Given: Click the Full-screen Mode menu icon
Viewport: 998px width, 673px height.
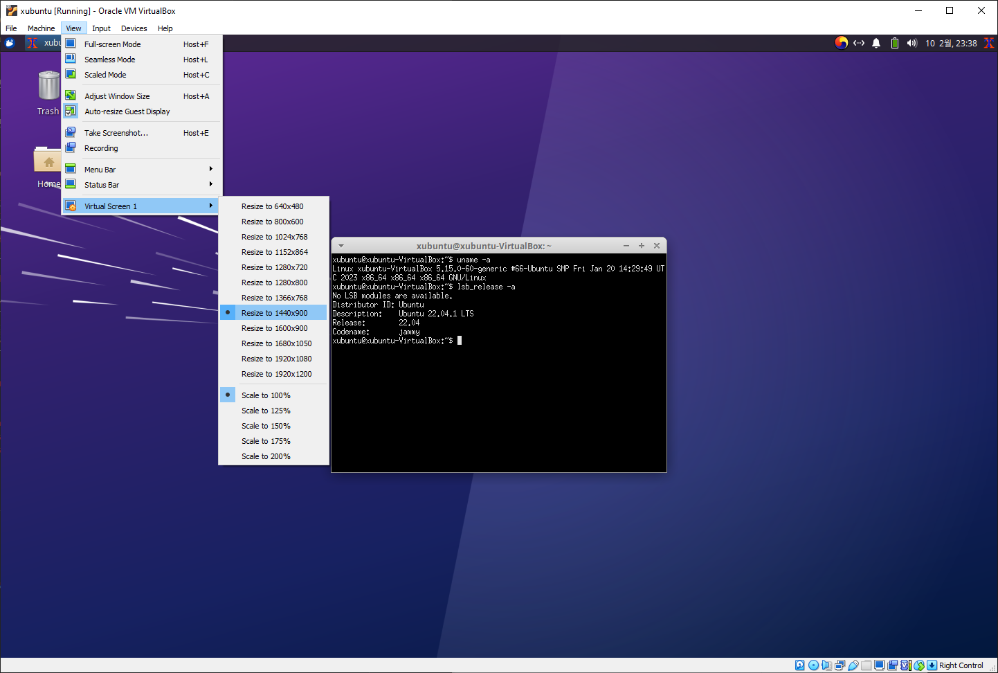Looking at the screenshot, I should [71, 44].
